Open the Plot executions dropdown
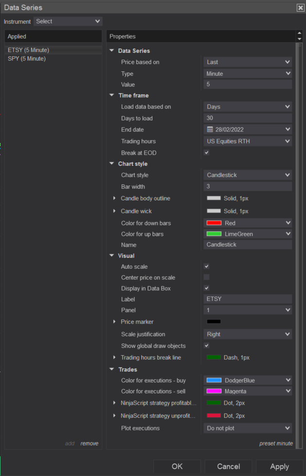The image size is (306, 476). pos(248,428)
